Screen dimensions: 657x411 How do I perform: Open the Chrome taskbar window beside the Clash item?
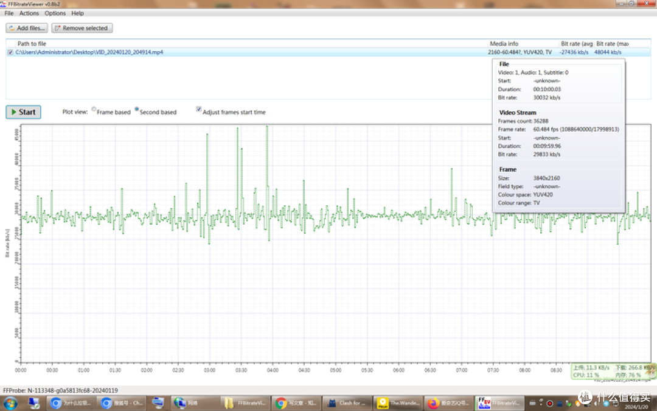coord(295,402)
